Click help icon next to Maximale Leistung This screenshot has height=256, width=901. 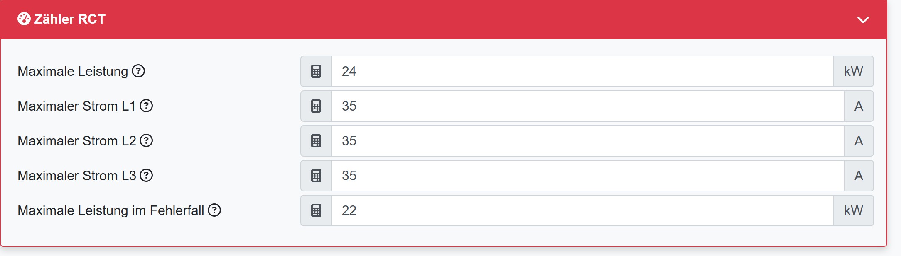point(138,71)
